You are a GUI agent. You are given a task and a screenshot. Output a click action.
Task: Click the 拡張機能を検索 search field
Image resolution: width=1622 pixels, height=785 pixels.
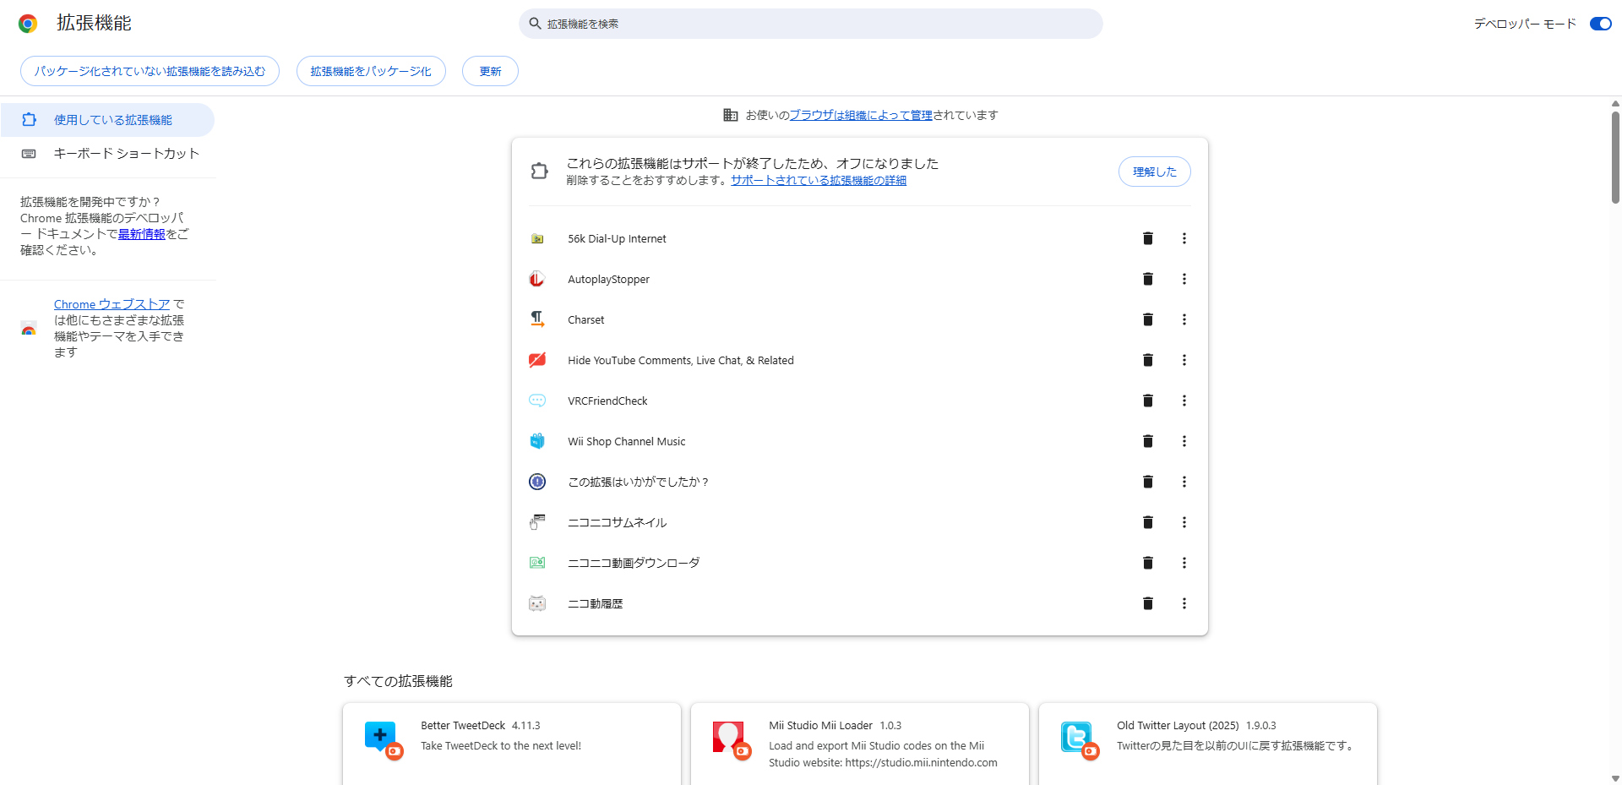[811, 24]
